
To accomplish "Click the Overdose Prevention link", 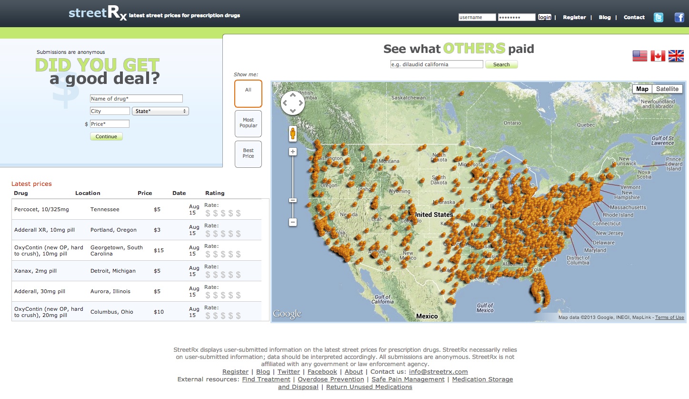I will click(x=331, y=379).
